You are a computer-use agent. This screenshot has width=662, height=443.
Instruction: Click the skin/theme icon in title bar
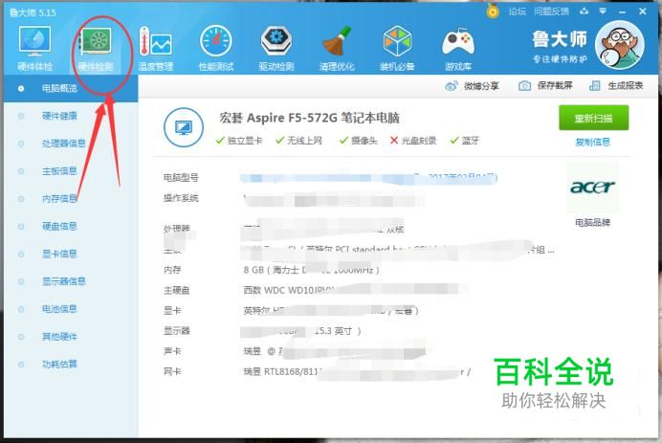point(584,11)
